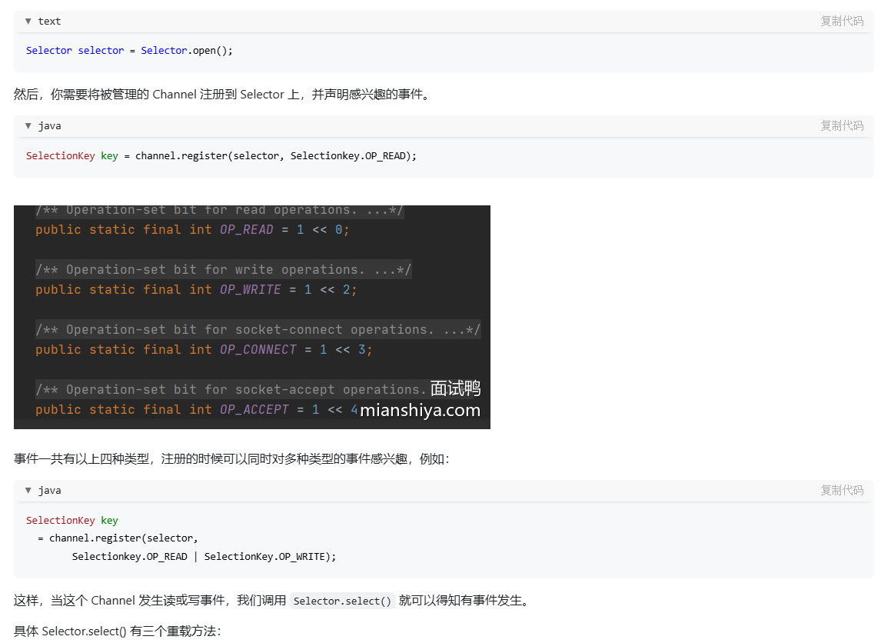Collapse the text code block triangle
The image size is (891, 643).
[x=28, y=21]
